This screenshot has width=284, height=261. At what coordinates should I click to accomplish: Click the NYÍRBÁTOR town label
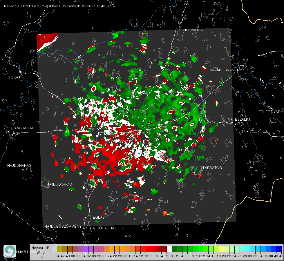(211, 168)
